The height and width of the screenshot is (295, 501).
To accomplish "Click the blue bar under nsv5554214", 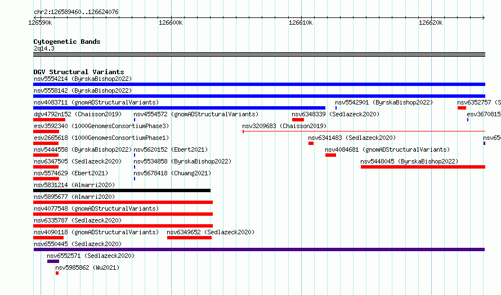I will pyautogui.click(x=259, y=84).
